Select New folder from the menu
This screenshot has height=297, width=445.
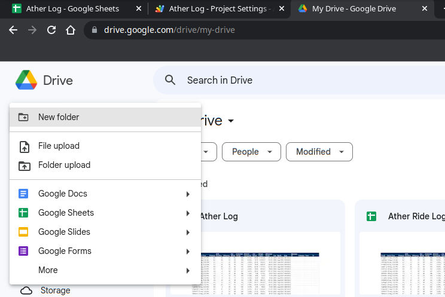[105, 117]
